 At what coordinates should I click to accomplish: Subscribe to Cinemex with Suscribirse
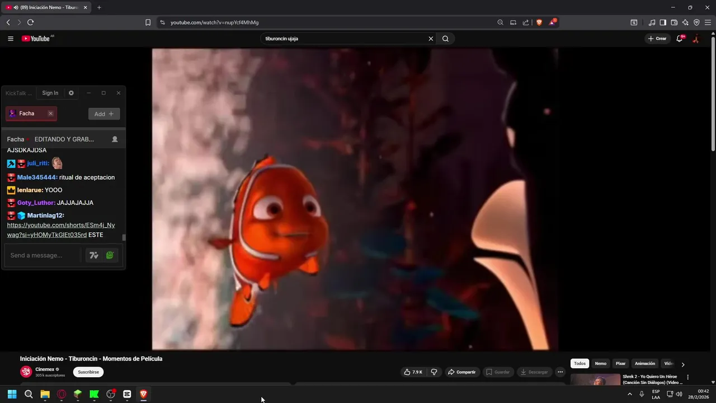click(x=88, y=372)
